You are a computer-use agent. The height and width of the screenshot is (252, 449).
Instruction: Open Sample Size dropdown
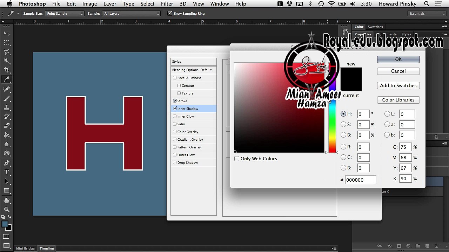65,13
